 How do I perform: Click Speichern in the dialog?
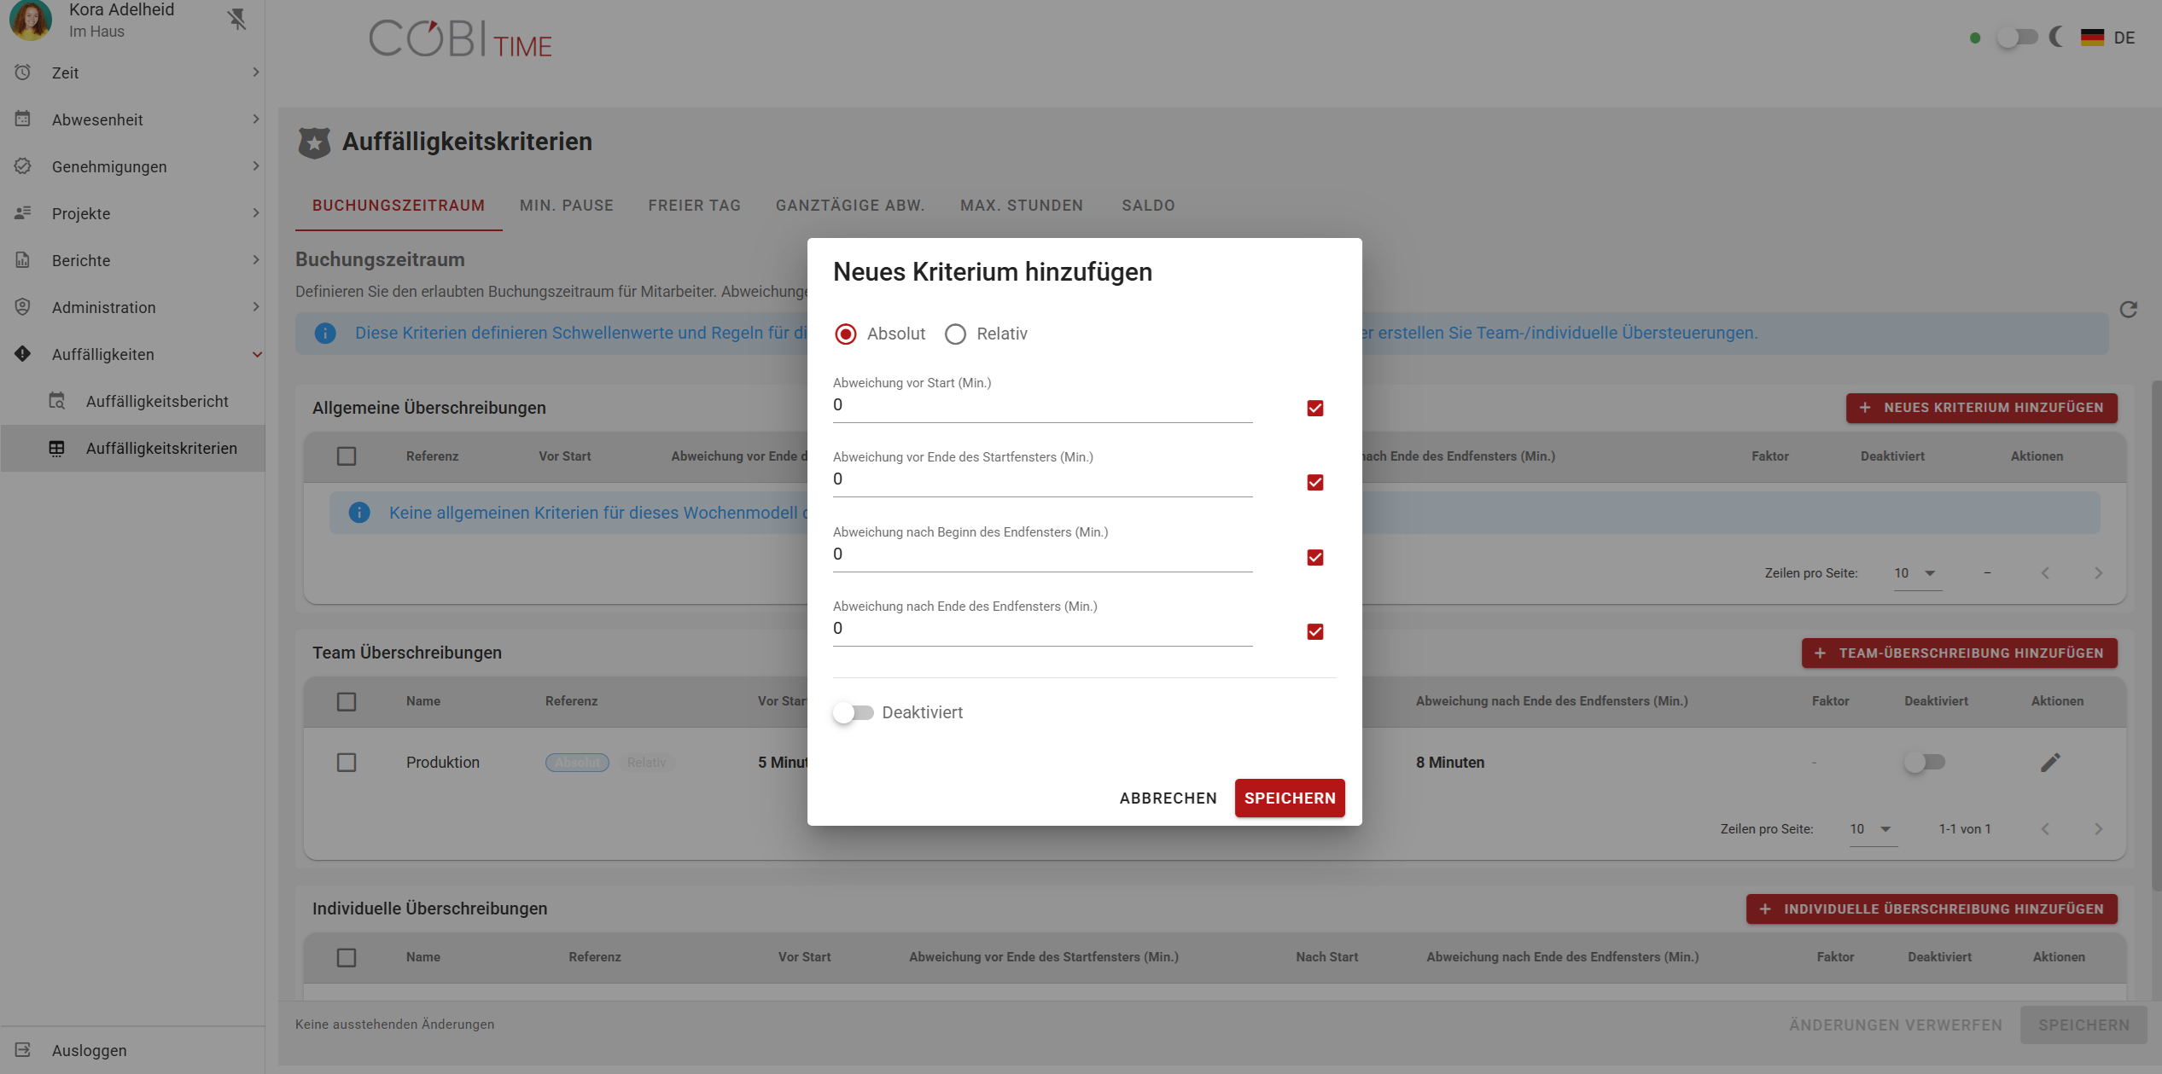[x=1290, y=798]
